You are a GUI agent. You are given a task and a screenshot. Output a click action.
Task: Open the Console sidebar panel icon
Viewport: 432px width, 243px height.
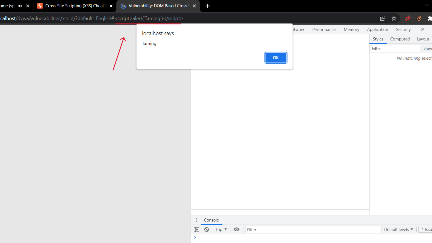pos(196,229)
